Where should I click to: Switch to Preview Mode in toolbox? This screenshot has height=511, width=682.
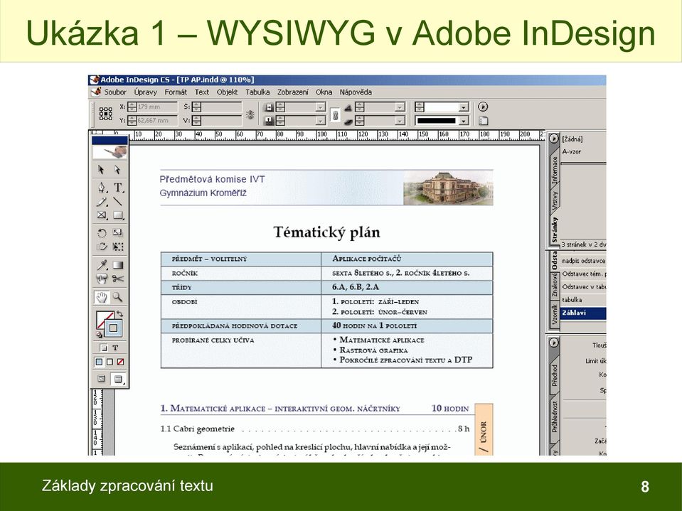coord(118,379)
